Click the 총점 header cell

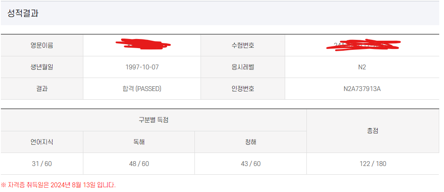coord(372,131)
